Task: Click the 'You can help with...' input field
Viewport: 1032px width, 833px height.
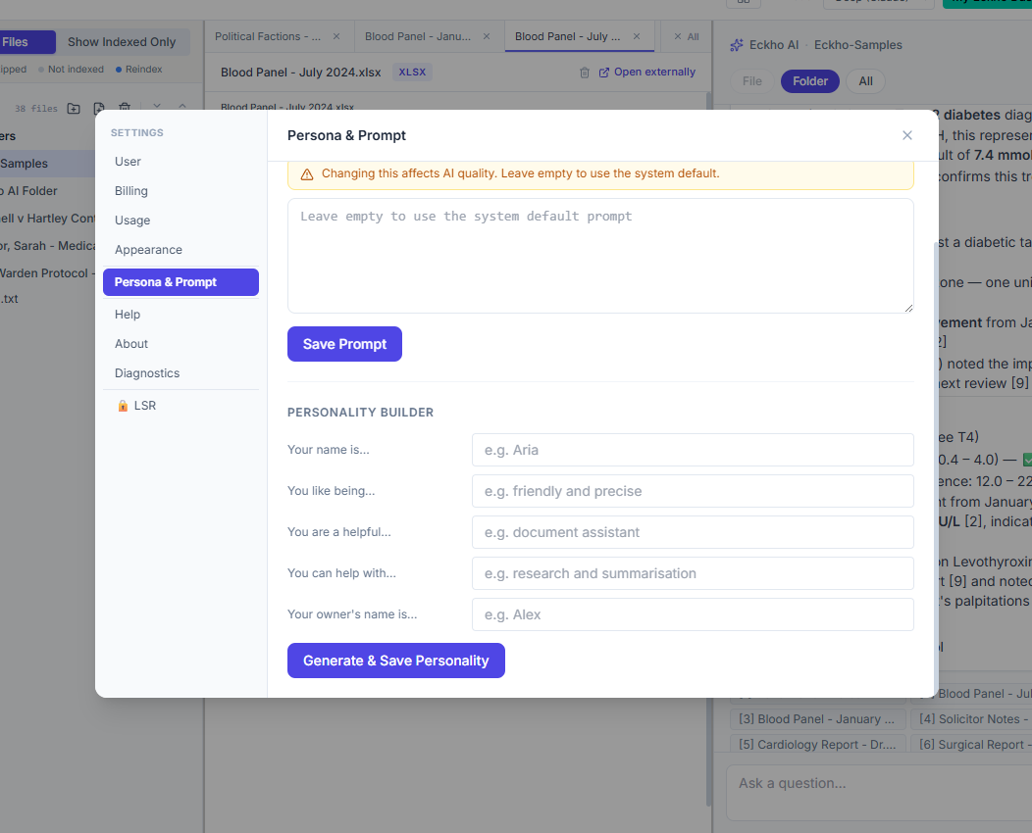Action: click(693, 573)
